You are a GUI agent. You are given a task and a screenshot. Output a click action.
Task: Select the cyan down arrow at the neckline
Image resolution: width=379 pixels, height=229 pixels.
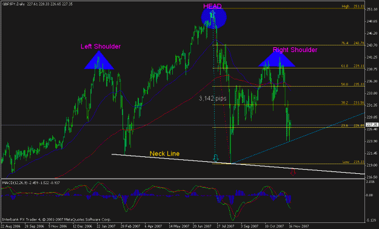tap(215, 158)
